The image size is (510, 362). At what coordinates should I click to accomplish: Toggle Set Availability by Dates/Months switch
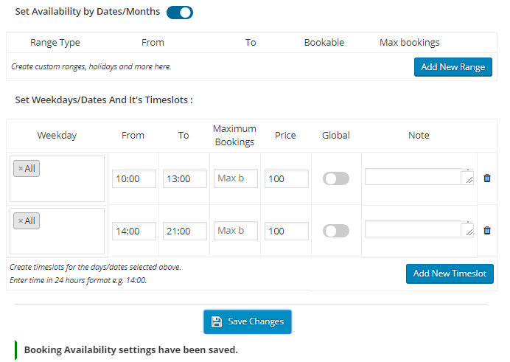(x=180, y=13)
